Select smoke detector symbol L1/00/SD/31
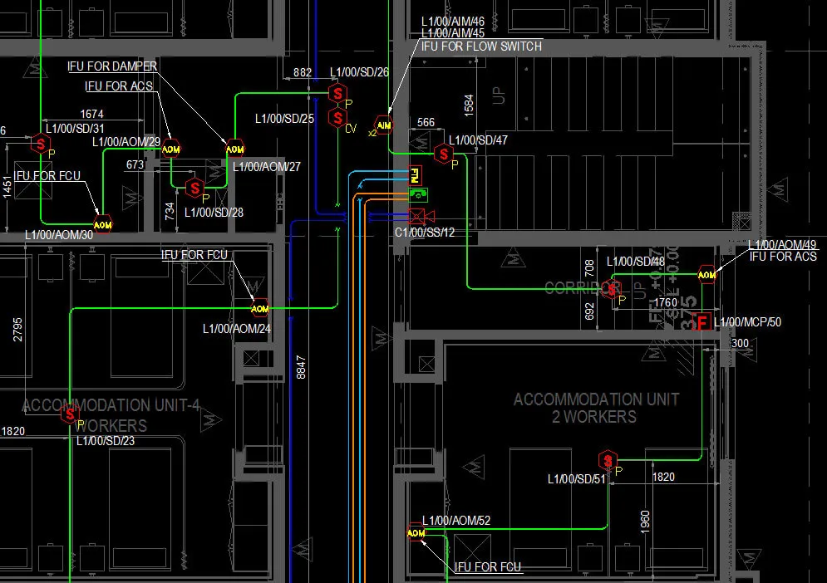Screen dimensions: 827x583 tap(41, 143)
